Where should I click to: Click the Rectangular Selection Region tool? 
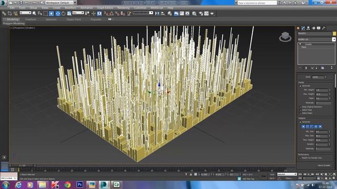click(x=46, y=14)
